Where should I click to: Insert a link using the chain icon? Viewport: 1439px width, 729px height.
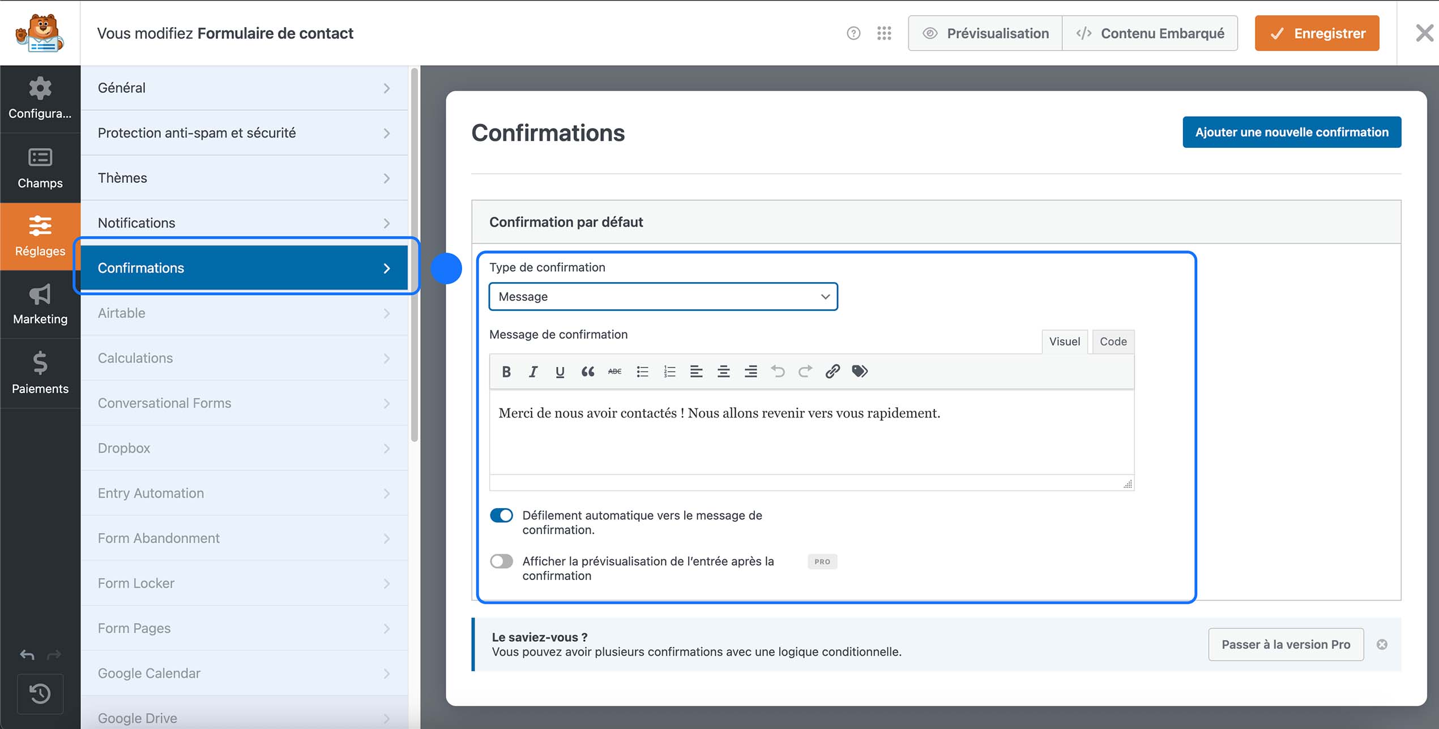832,371
